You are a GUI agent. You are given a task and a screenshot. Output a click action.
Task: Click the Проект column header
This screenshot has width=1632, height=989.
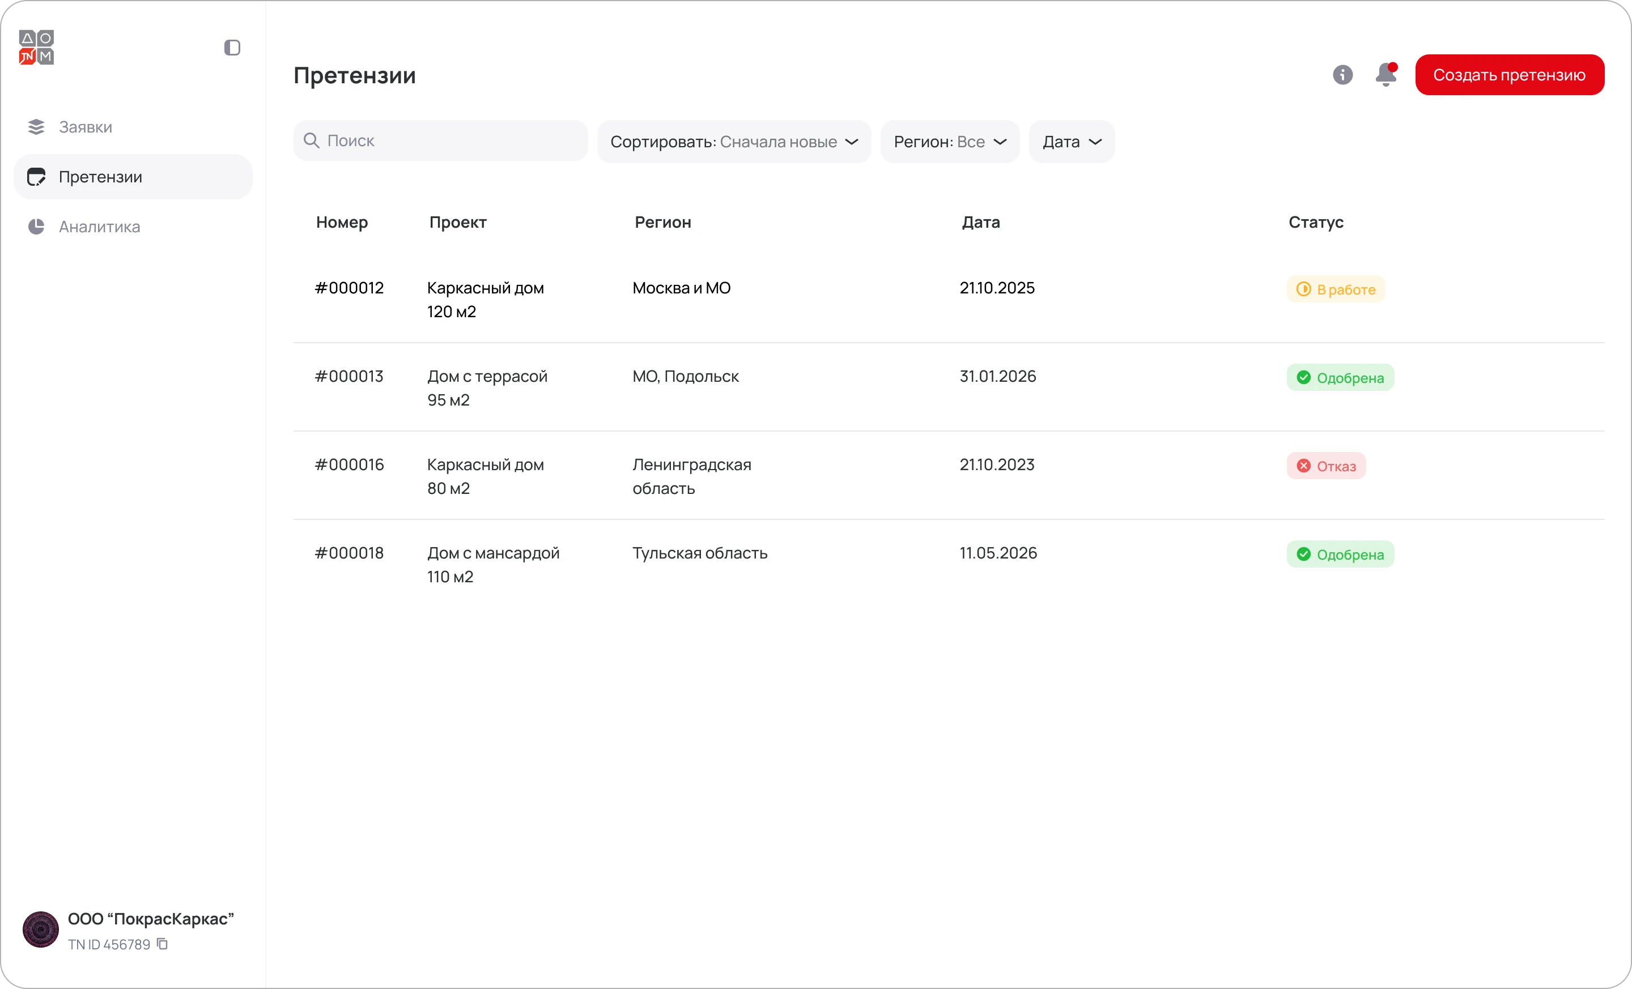(x=458, y=223)
